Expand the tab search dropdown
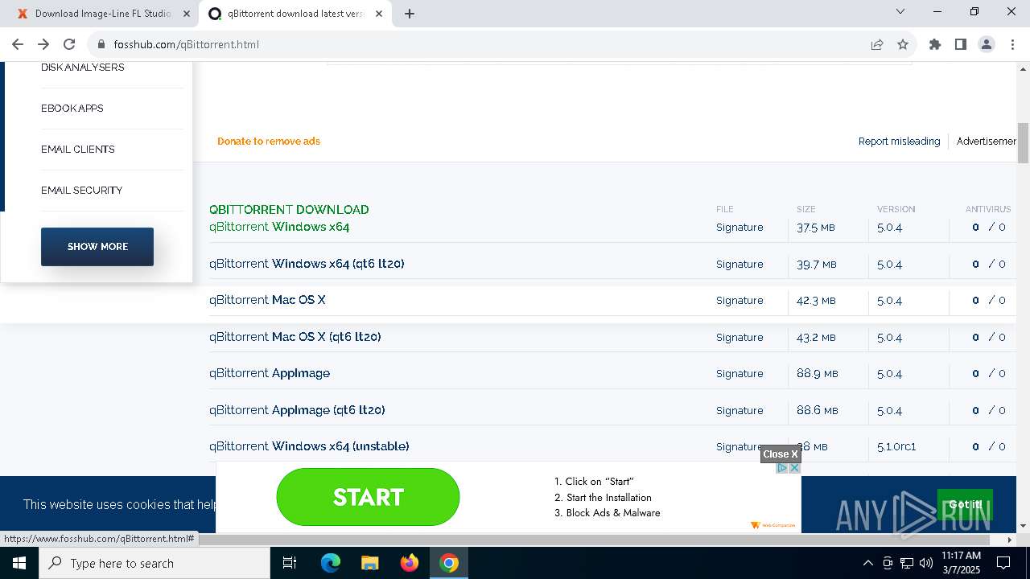1030x579 pixels. click(900, 12)
